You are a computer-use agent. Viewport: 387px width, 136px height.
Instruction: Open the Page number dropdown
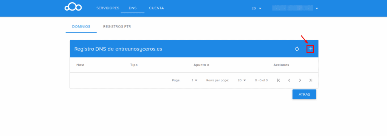(195, 80)
